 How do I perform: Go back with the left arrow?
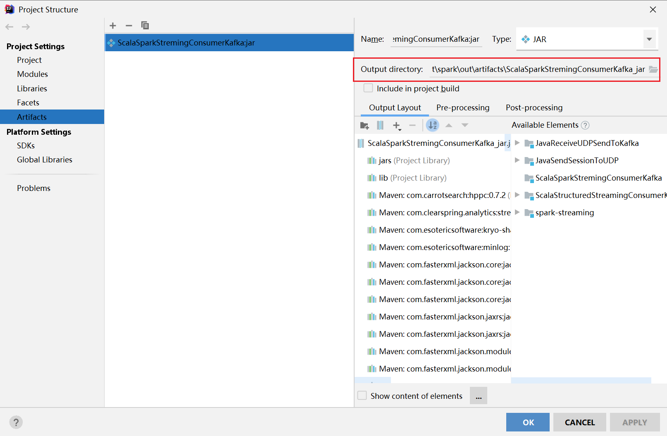point(10,27)
